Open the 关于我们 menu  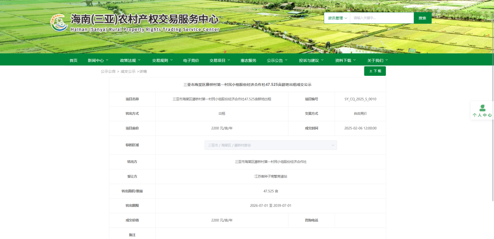(x=377, y=60)
